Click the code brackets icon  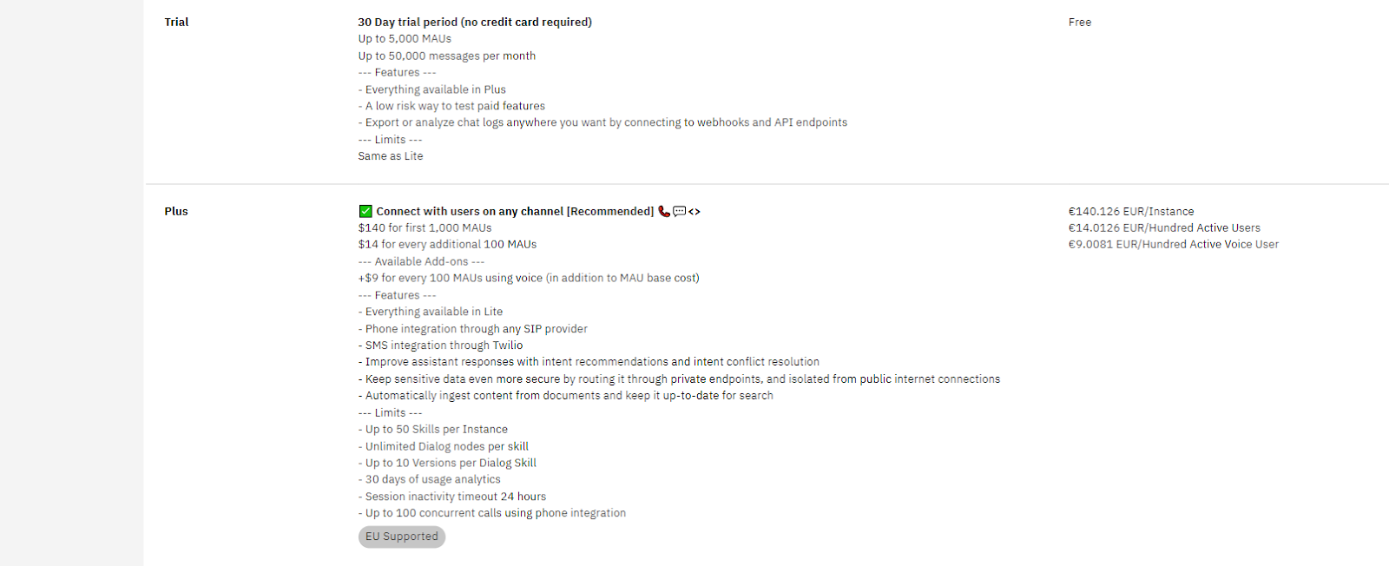(694, 211)
